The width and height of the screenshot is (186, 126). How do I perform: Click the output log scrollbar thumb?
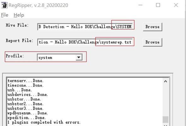tap(165, 119)
